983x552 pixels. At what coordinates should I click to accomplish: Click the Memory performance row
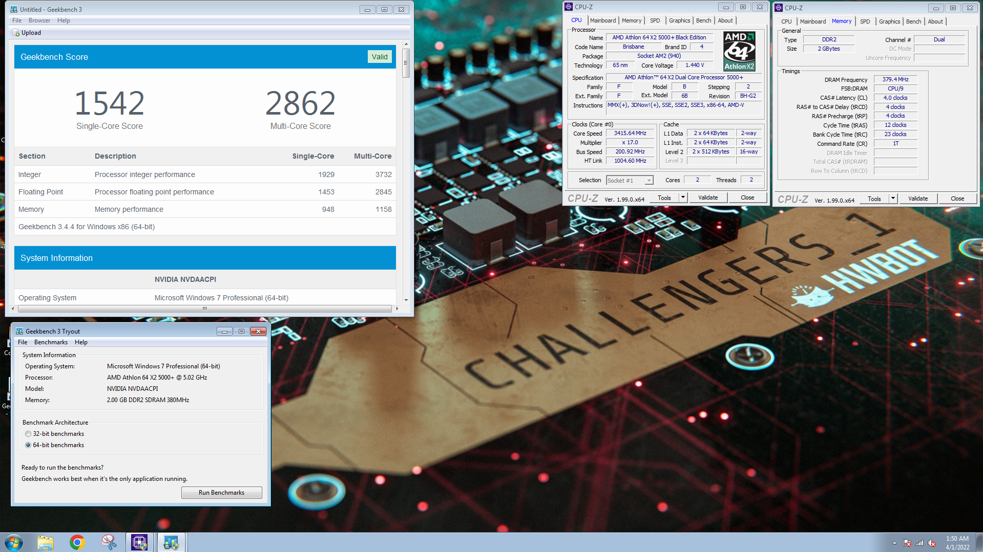pos(205,209)
